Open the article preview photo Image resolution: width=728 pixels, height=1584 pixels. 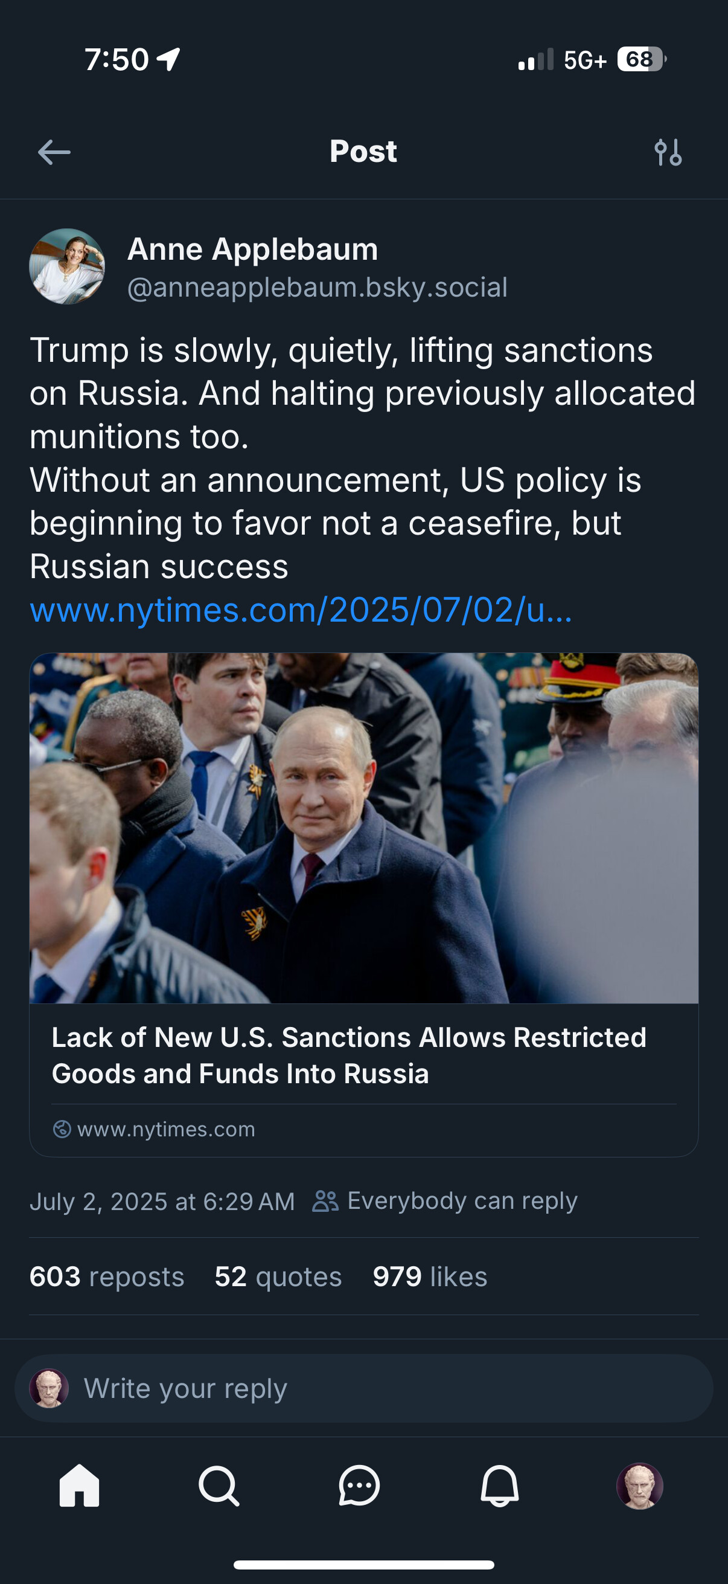[363, 828]
